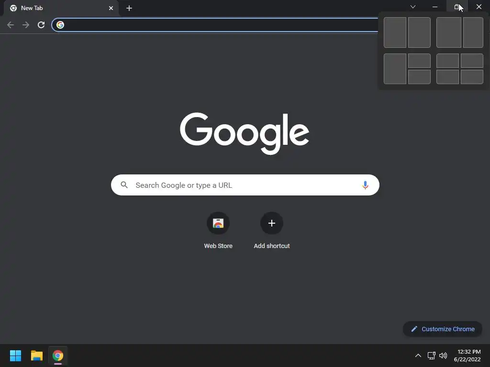490x367 pixels.
Task: Close the New Tab tab
Action: tap(111, 8)
